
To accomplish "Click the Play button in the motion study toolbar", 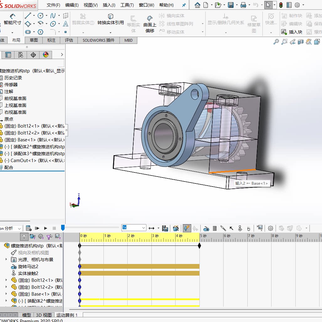I will click(45, 228).
